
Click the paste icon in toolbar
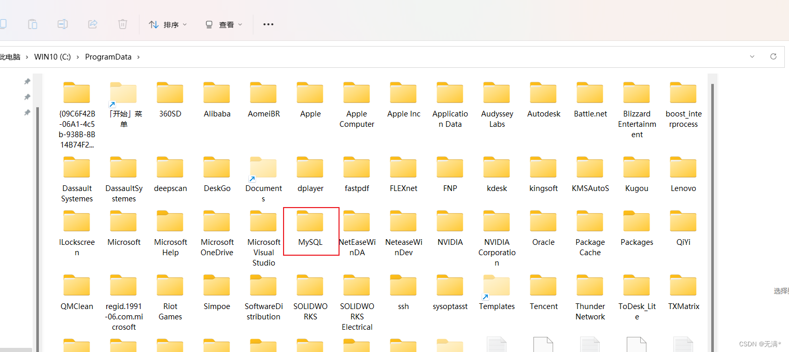pos(32,24)
